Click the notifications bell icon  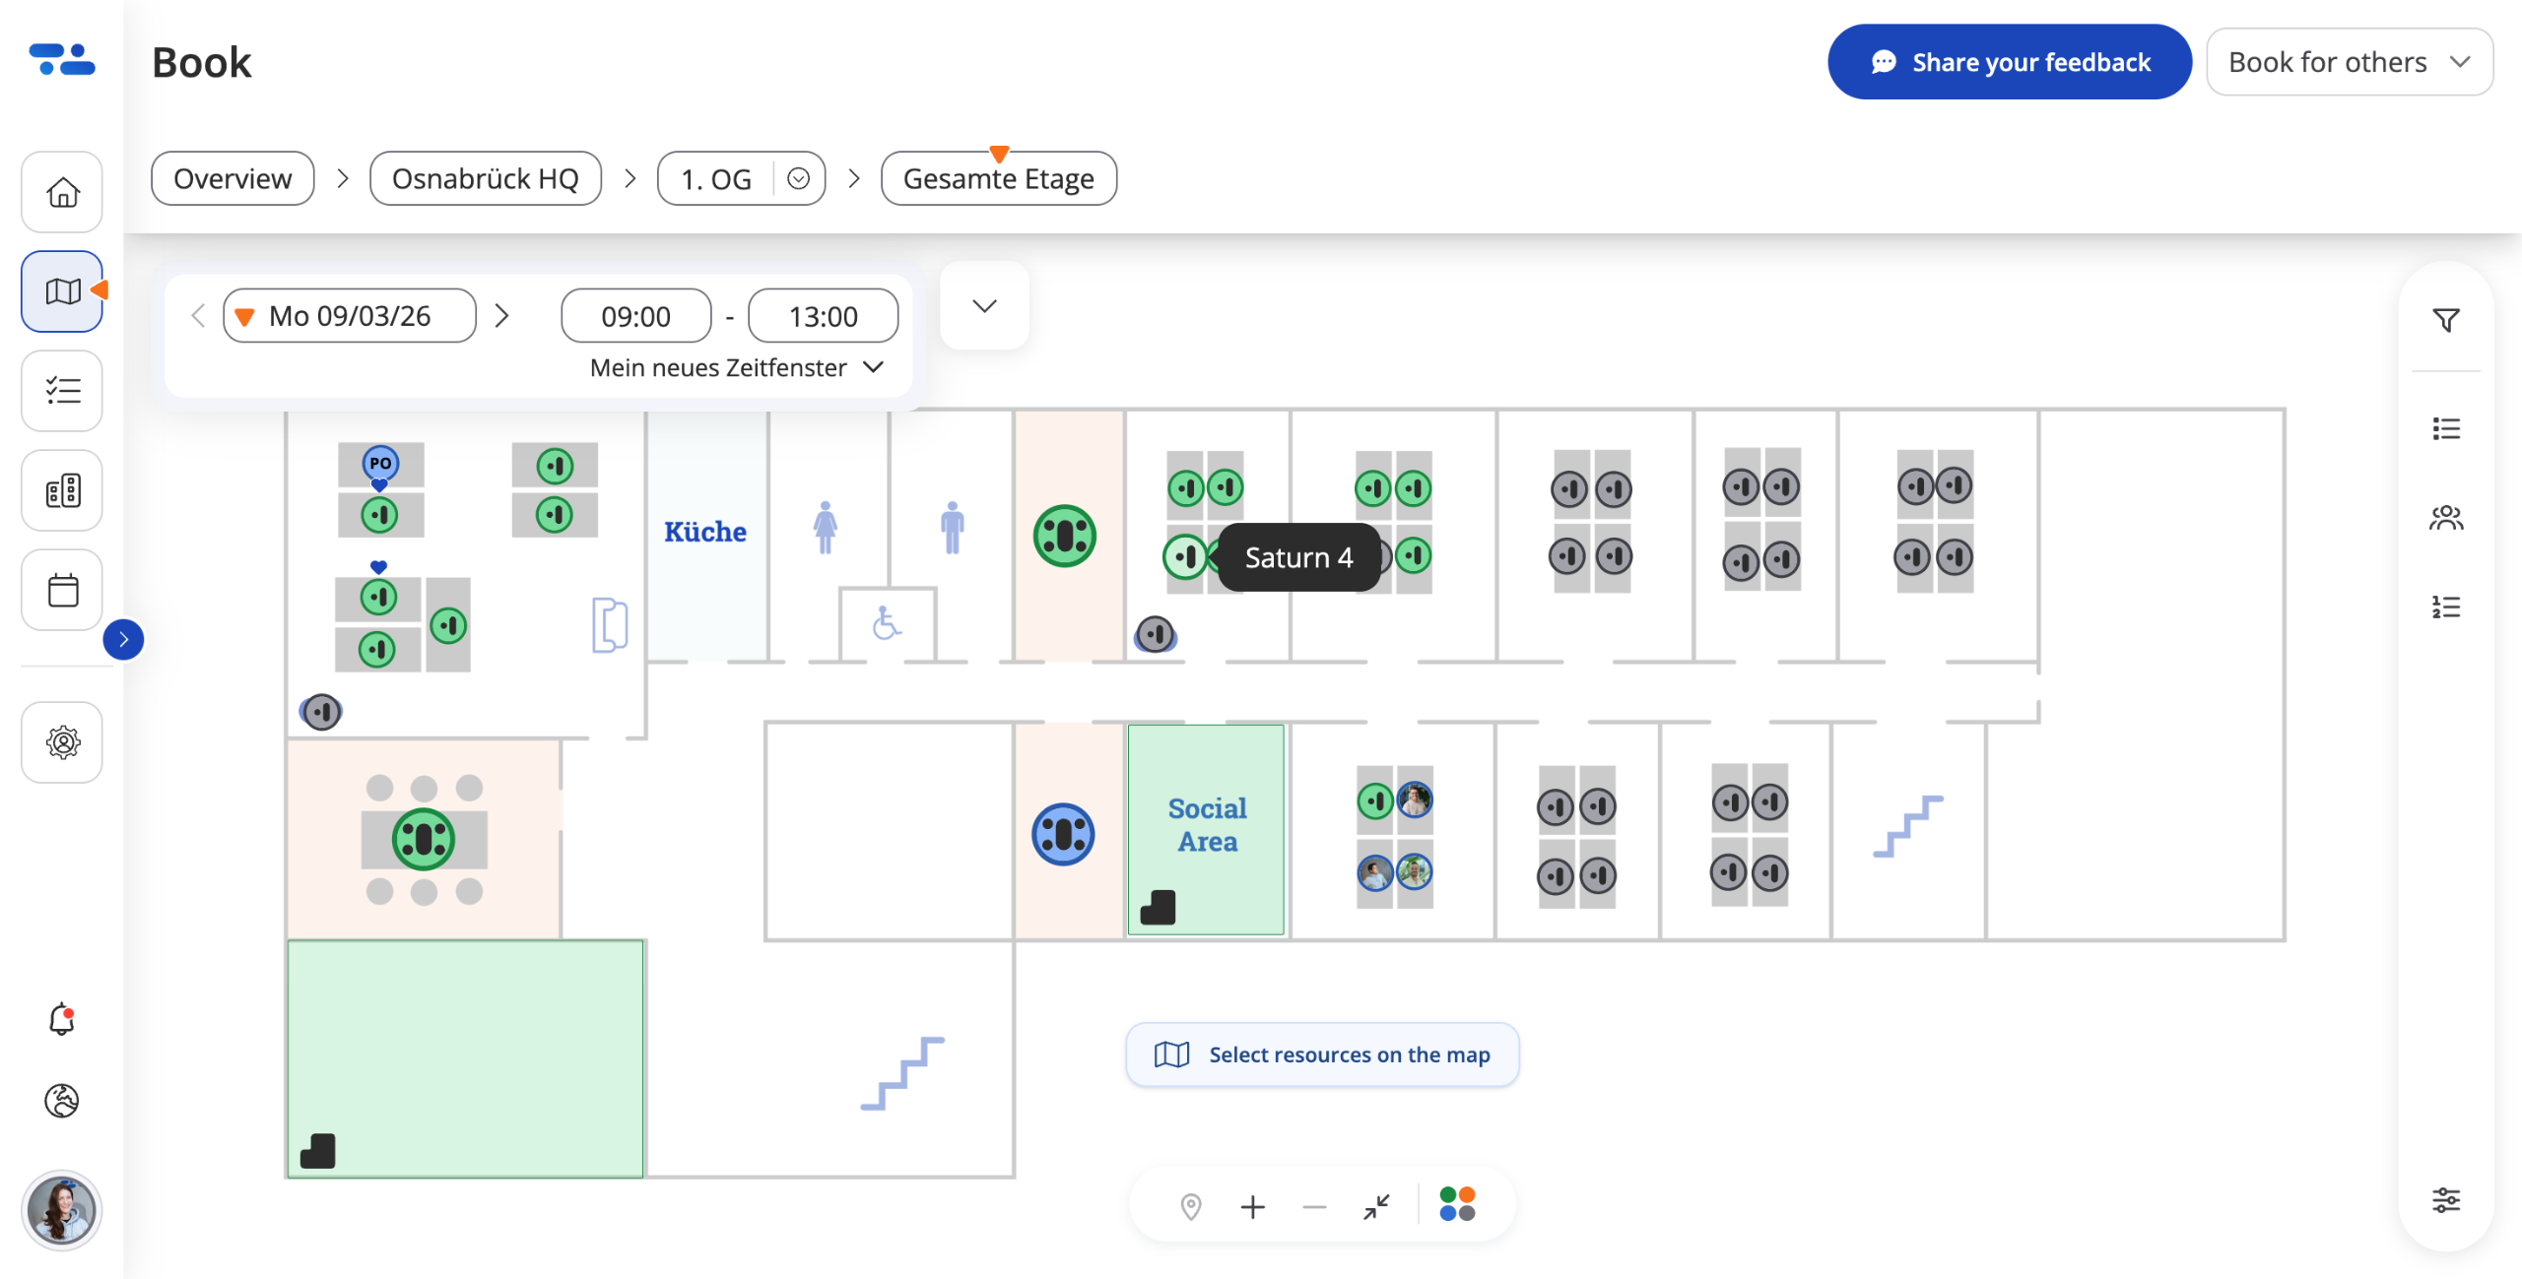point(62,1019)
